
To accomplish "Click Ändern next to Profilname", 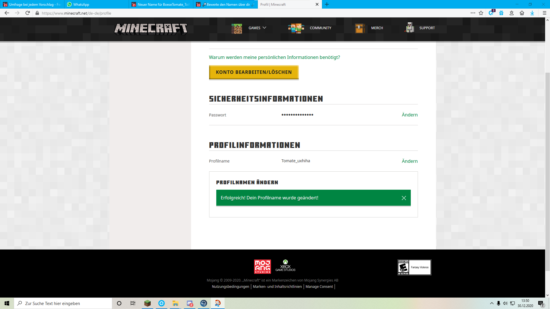I will click(x=410, y=161).
